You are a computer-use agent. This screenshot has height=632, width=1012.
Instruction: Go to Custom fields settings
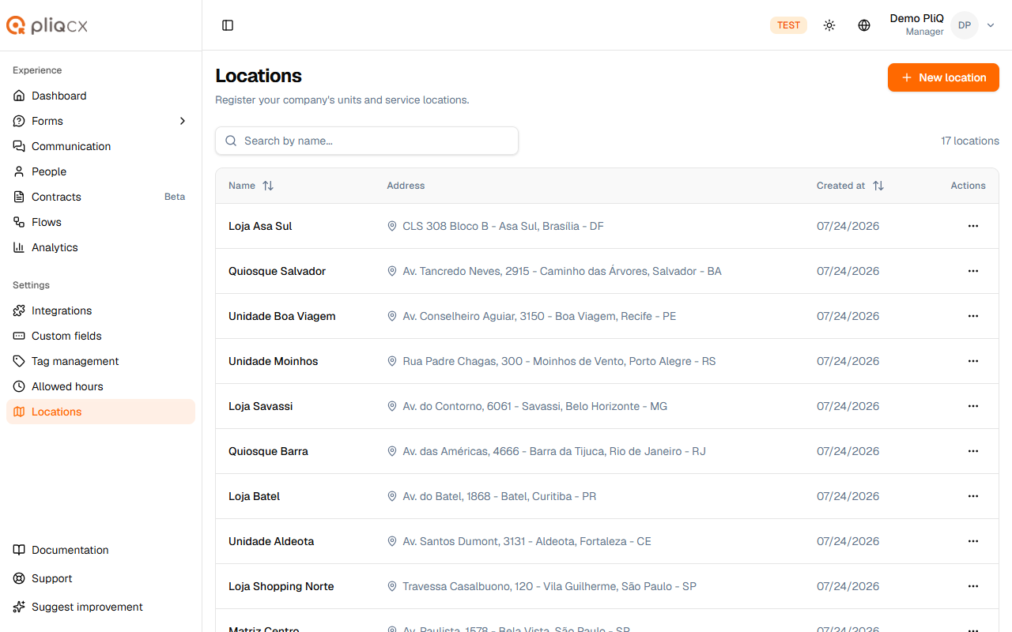pyautogui.click(x=100, y=336)
